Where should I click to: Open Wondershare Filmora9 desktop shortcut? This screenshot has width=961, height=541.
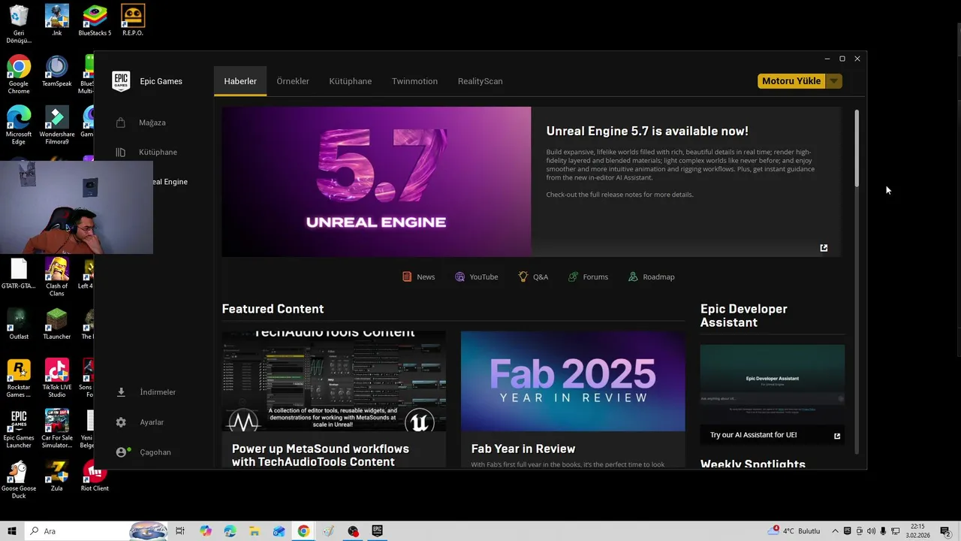point(56,125)
